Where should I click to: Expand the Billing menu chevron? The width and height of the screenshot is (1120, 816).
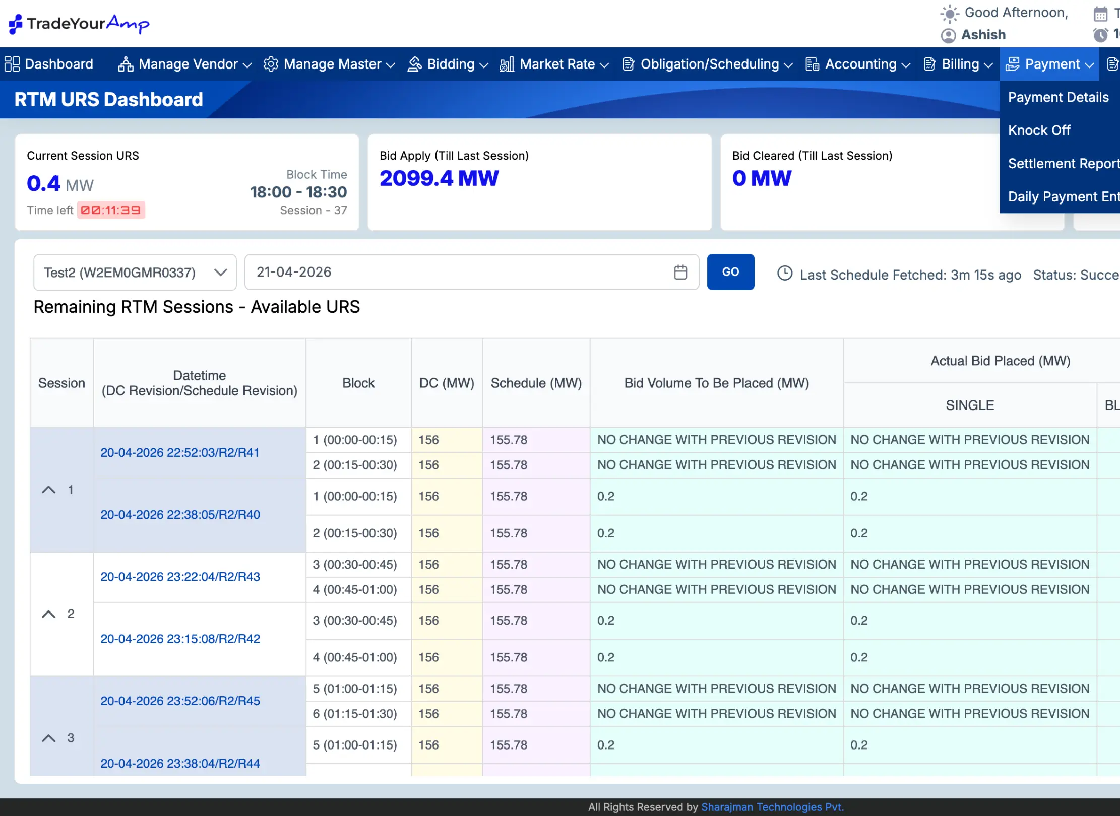[988, 65]
